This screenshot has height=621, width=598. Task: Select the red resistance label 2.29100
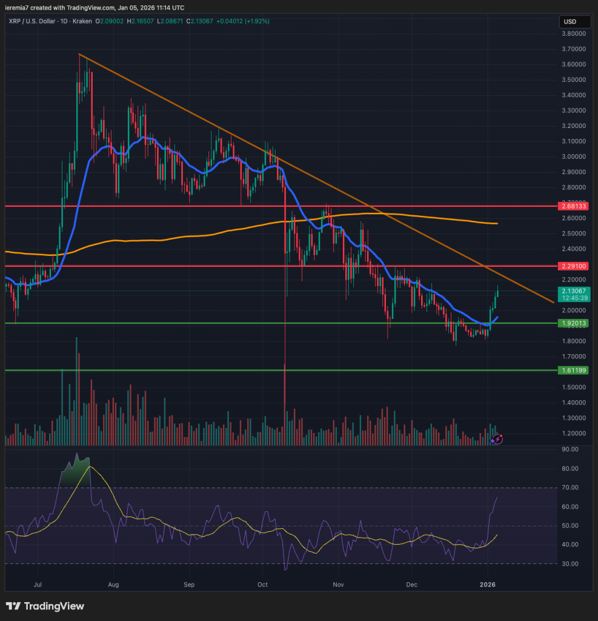(x=574, y=266)
